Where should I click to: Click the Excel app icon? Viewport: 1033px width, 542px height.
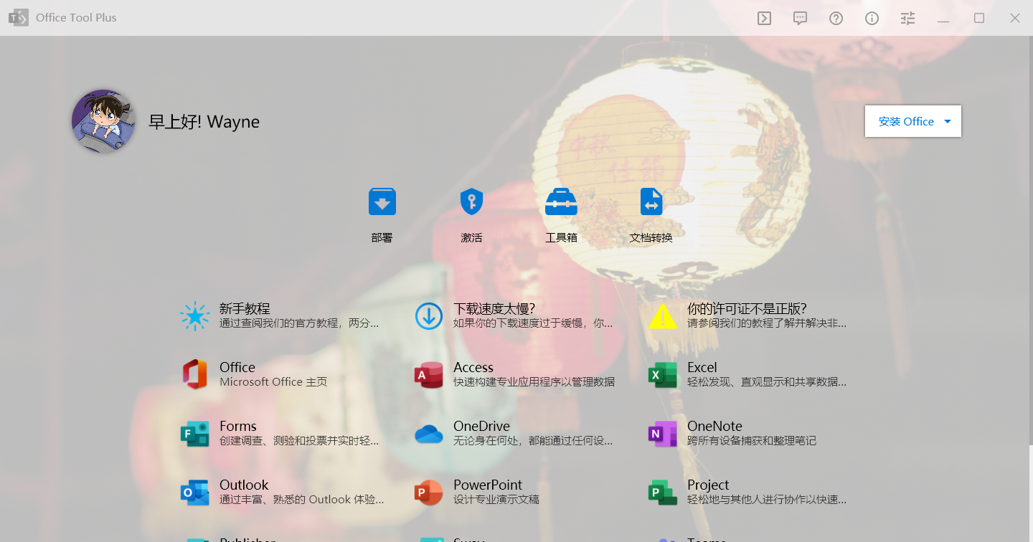coord(663,374)
